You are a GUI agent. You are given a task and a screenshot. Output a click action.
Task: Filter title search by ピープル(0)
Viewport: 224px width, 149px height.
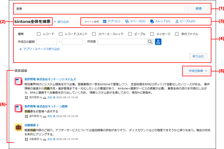click(185, 21)
